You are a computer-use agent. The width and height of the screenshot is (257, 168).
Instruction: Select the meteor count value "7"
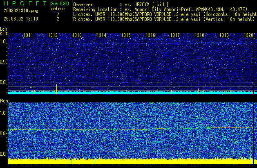pos(58,15)
